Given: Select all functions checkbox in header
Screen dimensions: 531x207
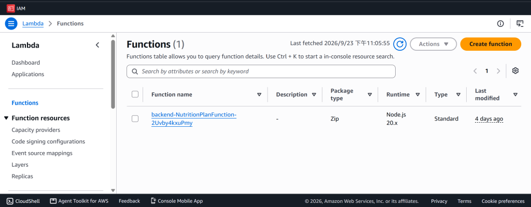Looking at the screenshot, I should [x=135, y=94].
